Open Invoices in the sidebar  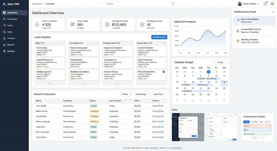tap(14, 38)
